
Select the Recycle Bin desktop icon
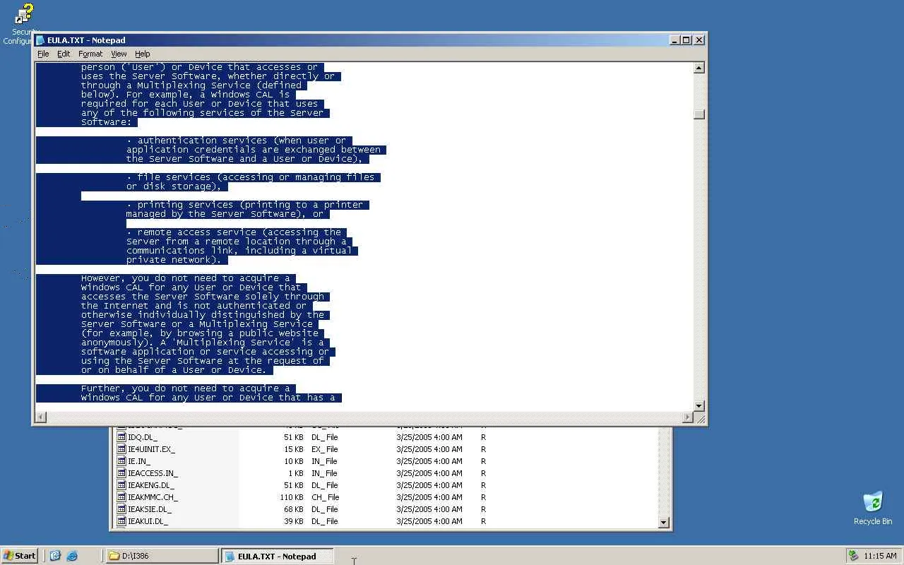tap(873, 509)
